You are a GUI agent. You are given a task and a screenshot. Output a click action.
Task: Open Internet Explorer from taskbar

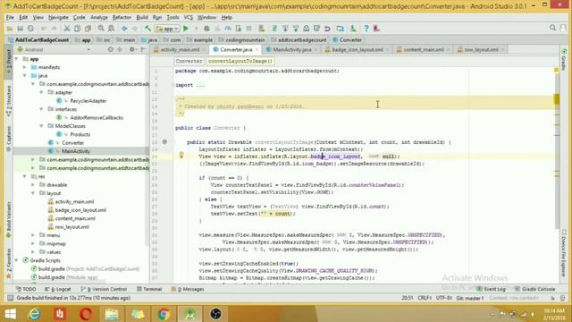click(34, 314)
